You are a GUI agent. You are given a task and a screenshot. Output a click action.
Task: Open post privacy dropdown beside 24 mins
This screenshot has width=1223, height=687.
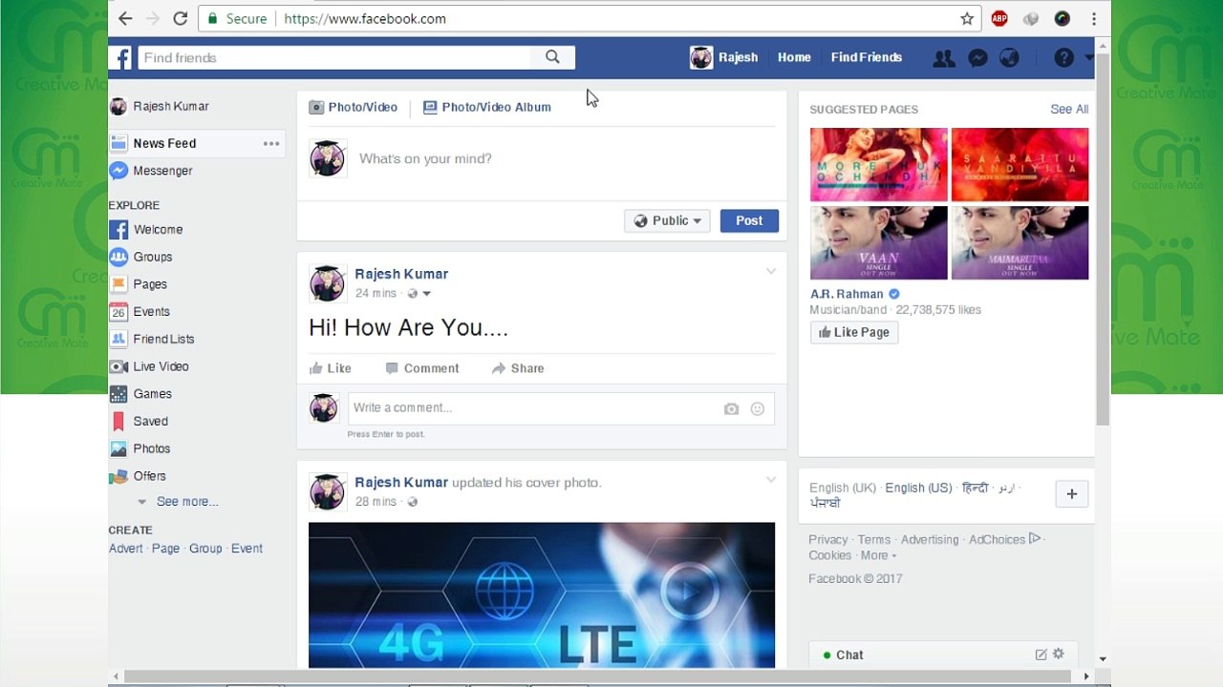click(419, 294)
